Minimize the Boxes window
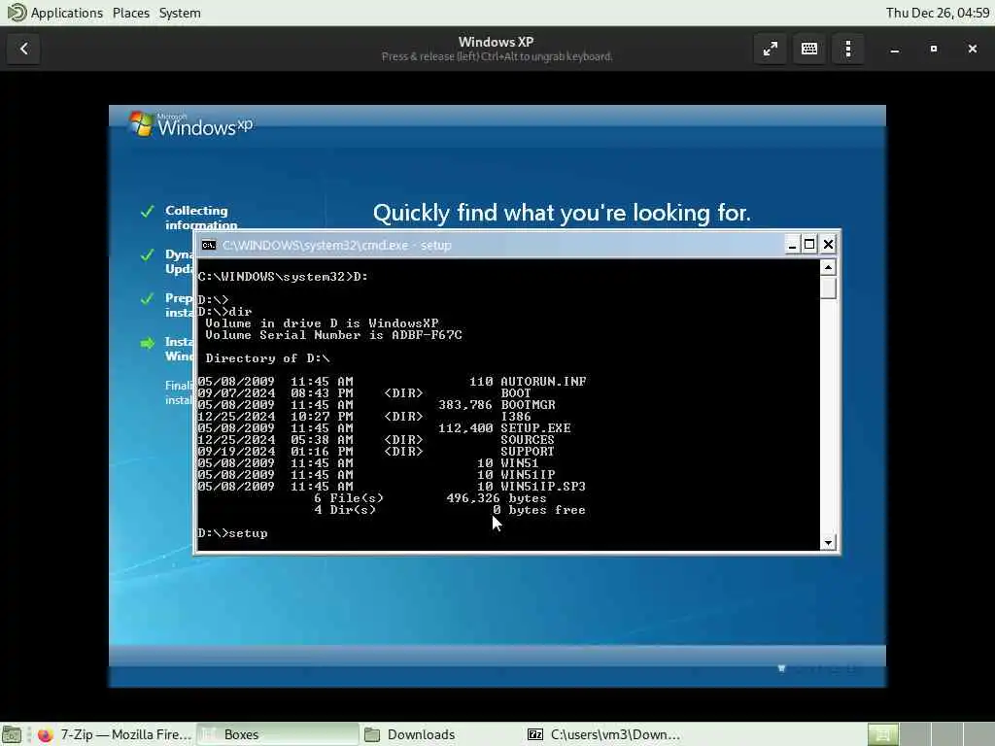995x746 pixels. pos(895,49)
